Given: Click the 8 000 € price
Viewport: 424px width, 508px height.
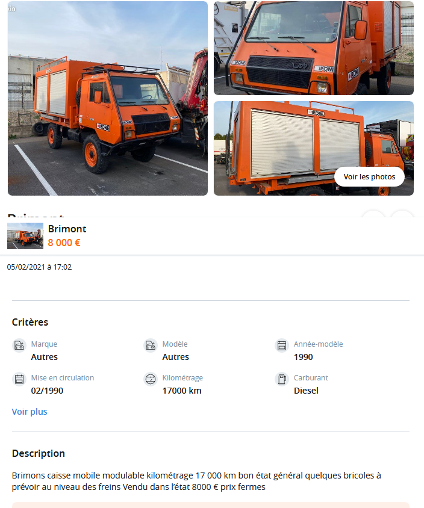Looking at the screenshot, I should point(64,243).
